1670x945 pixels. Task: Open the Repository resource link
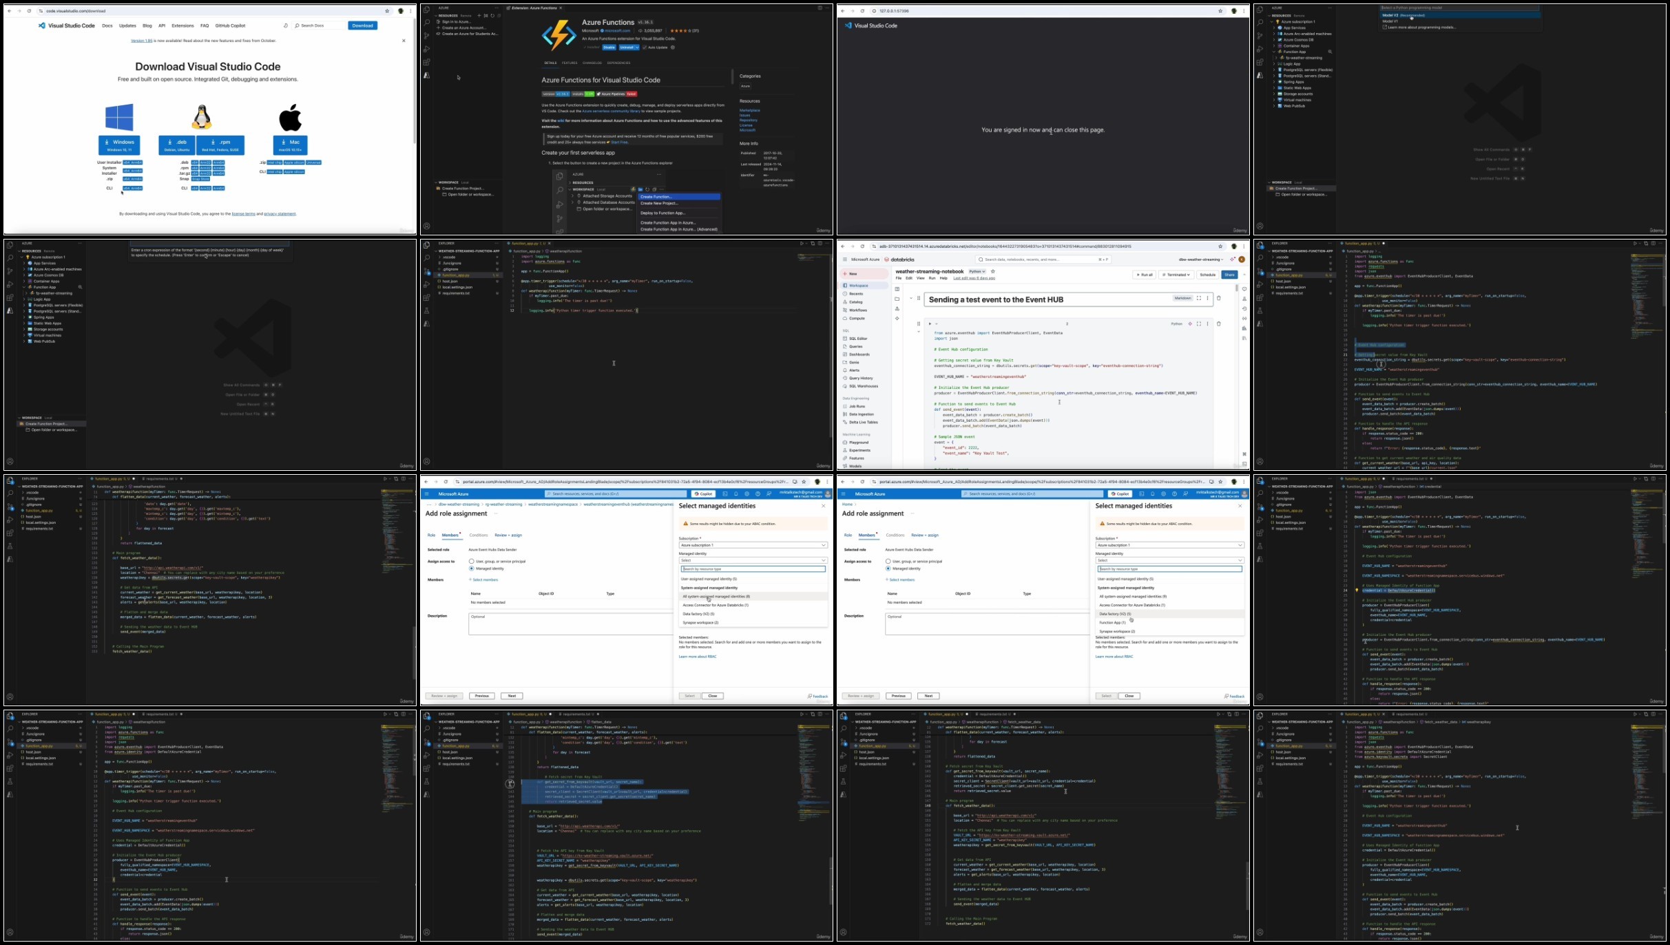click(749, 120)
